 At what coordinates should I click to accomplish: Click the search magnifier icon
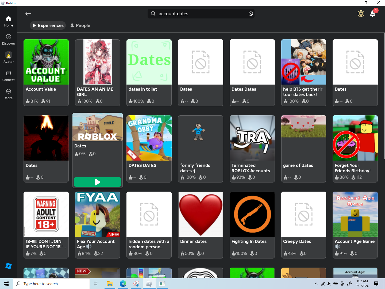(153, 14)
